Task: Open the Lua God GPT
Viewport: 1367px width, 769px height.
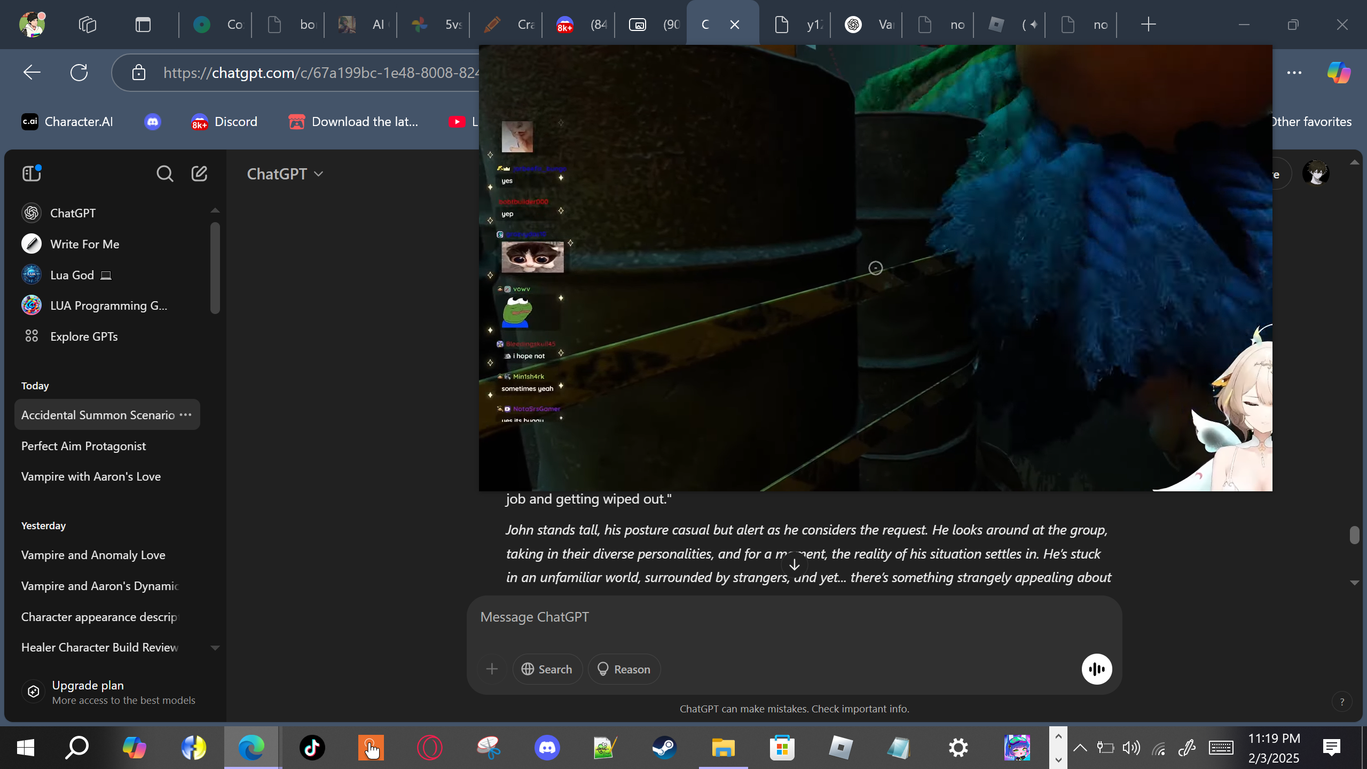Action: [x=66, y=275]
